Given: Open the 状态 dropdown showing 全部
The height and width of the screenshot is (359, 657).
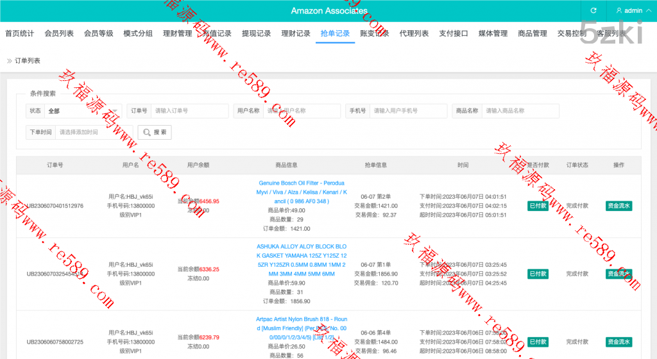Looking at the screenshot, I should point(82,111).
